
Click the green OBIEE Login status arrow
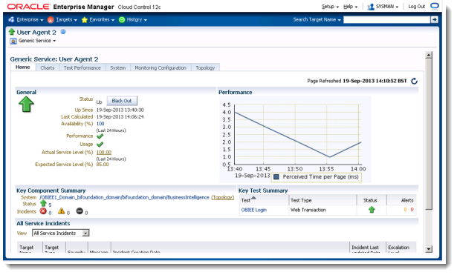[372, 210]
